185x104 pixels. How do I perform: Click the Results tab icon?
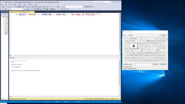click(x=11, y=58)
